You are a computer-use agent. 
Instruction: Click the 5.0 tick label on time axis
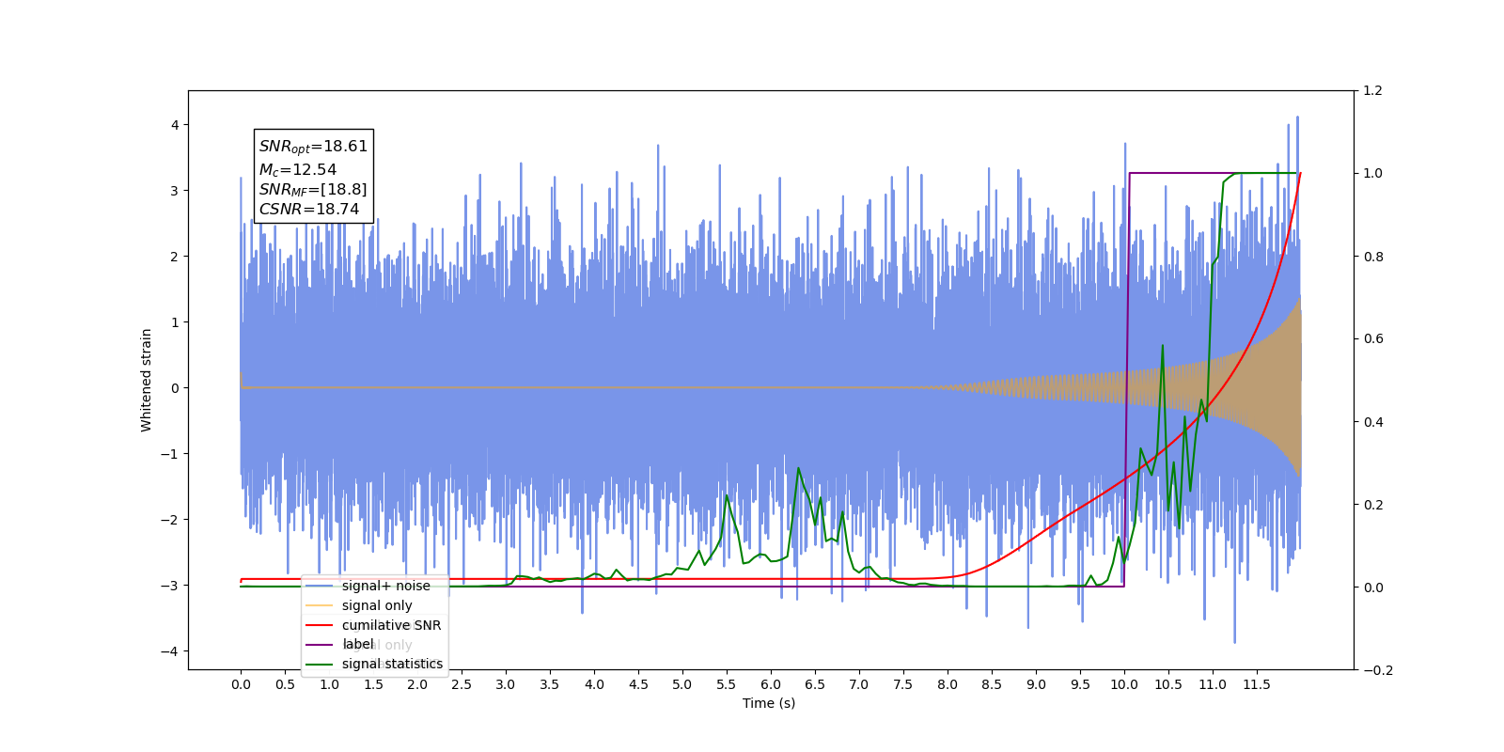[682, 684]
